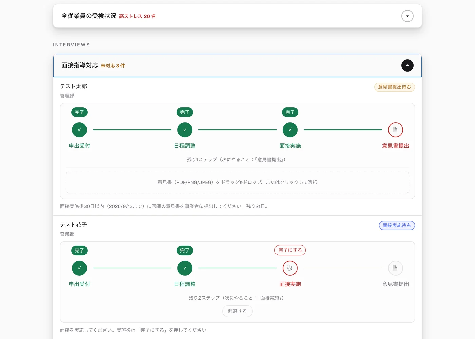
Task: Click テスト太郎's 日程調整 checkmark step icon
Action: [x=185, y=130]
